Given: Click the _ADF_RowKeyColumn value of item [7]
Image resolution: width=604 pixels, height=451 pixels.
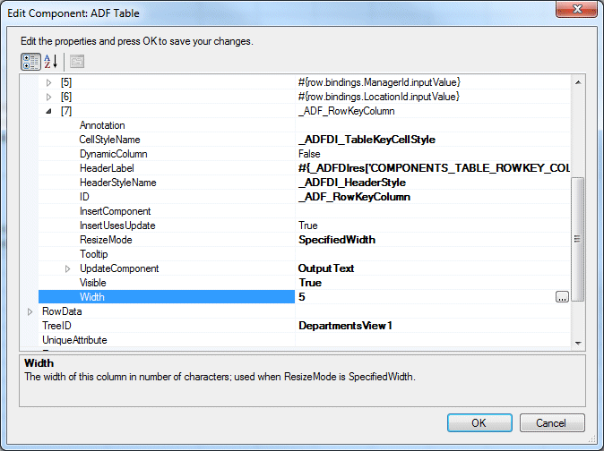Looking at the screenshot, I should [347, 111].
